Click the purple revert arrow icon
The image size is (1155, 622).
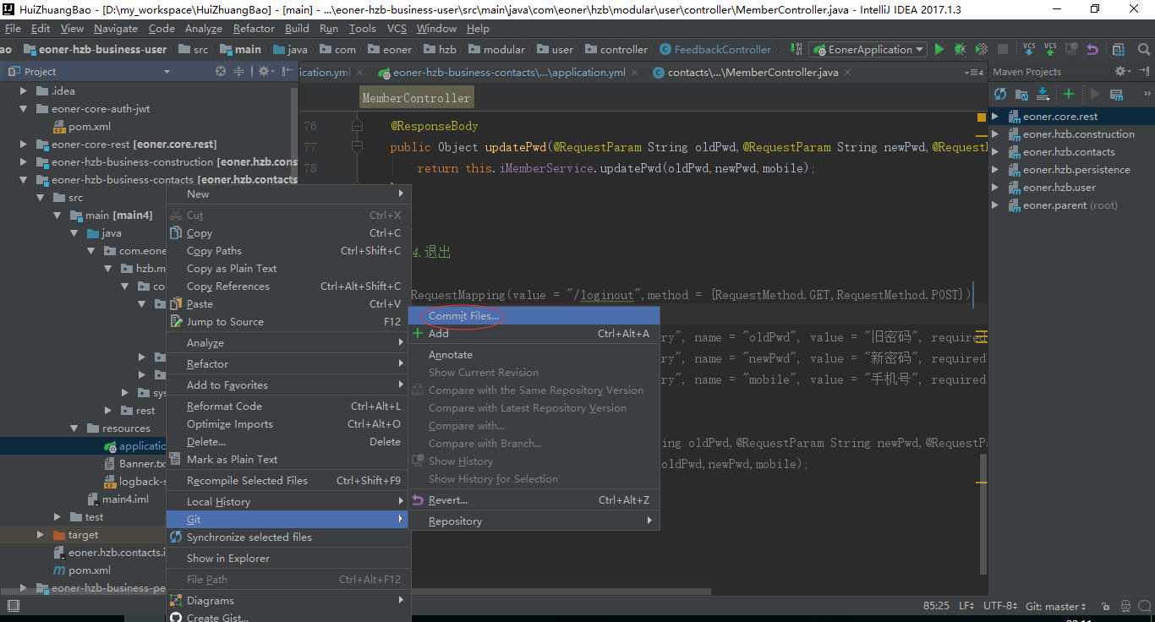point(1092,50)
